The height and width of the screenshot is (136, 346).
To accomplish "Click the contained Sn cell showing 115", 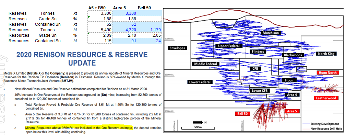I will click(x=100, y=41).
